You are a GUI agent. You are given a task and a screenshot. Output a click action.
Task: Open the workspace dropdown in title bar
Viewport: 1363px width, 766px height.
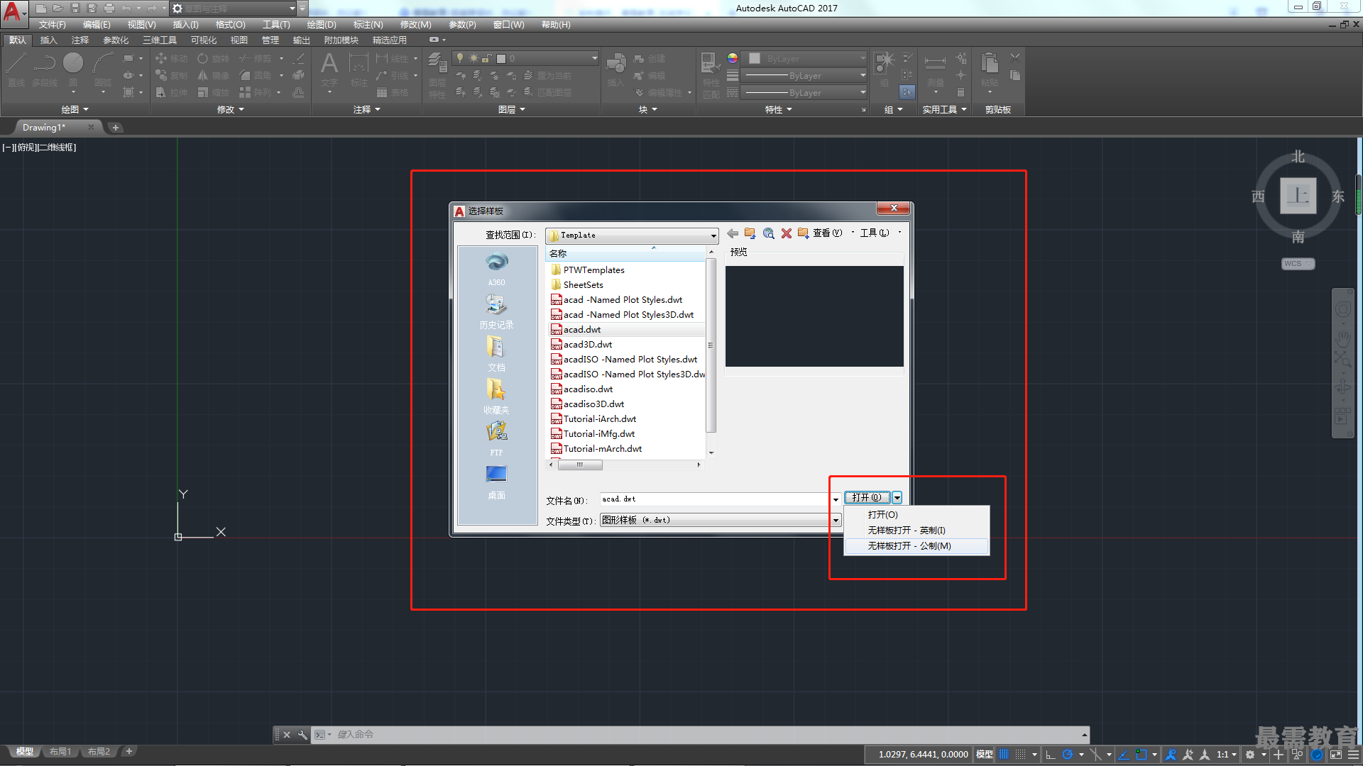292,9
